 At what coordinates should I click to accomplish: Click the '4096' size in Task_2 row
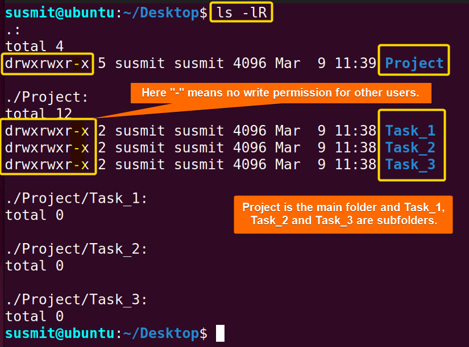[x=250, y=148]
